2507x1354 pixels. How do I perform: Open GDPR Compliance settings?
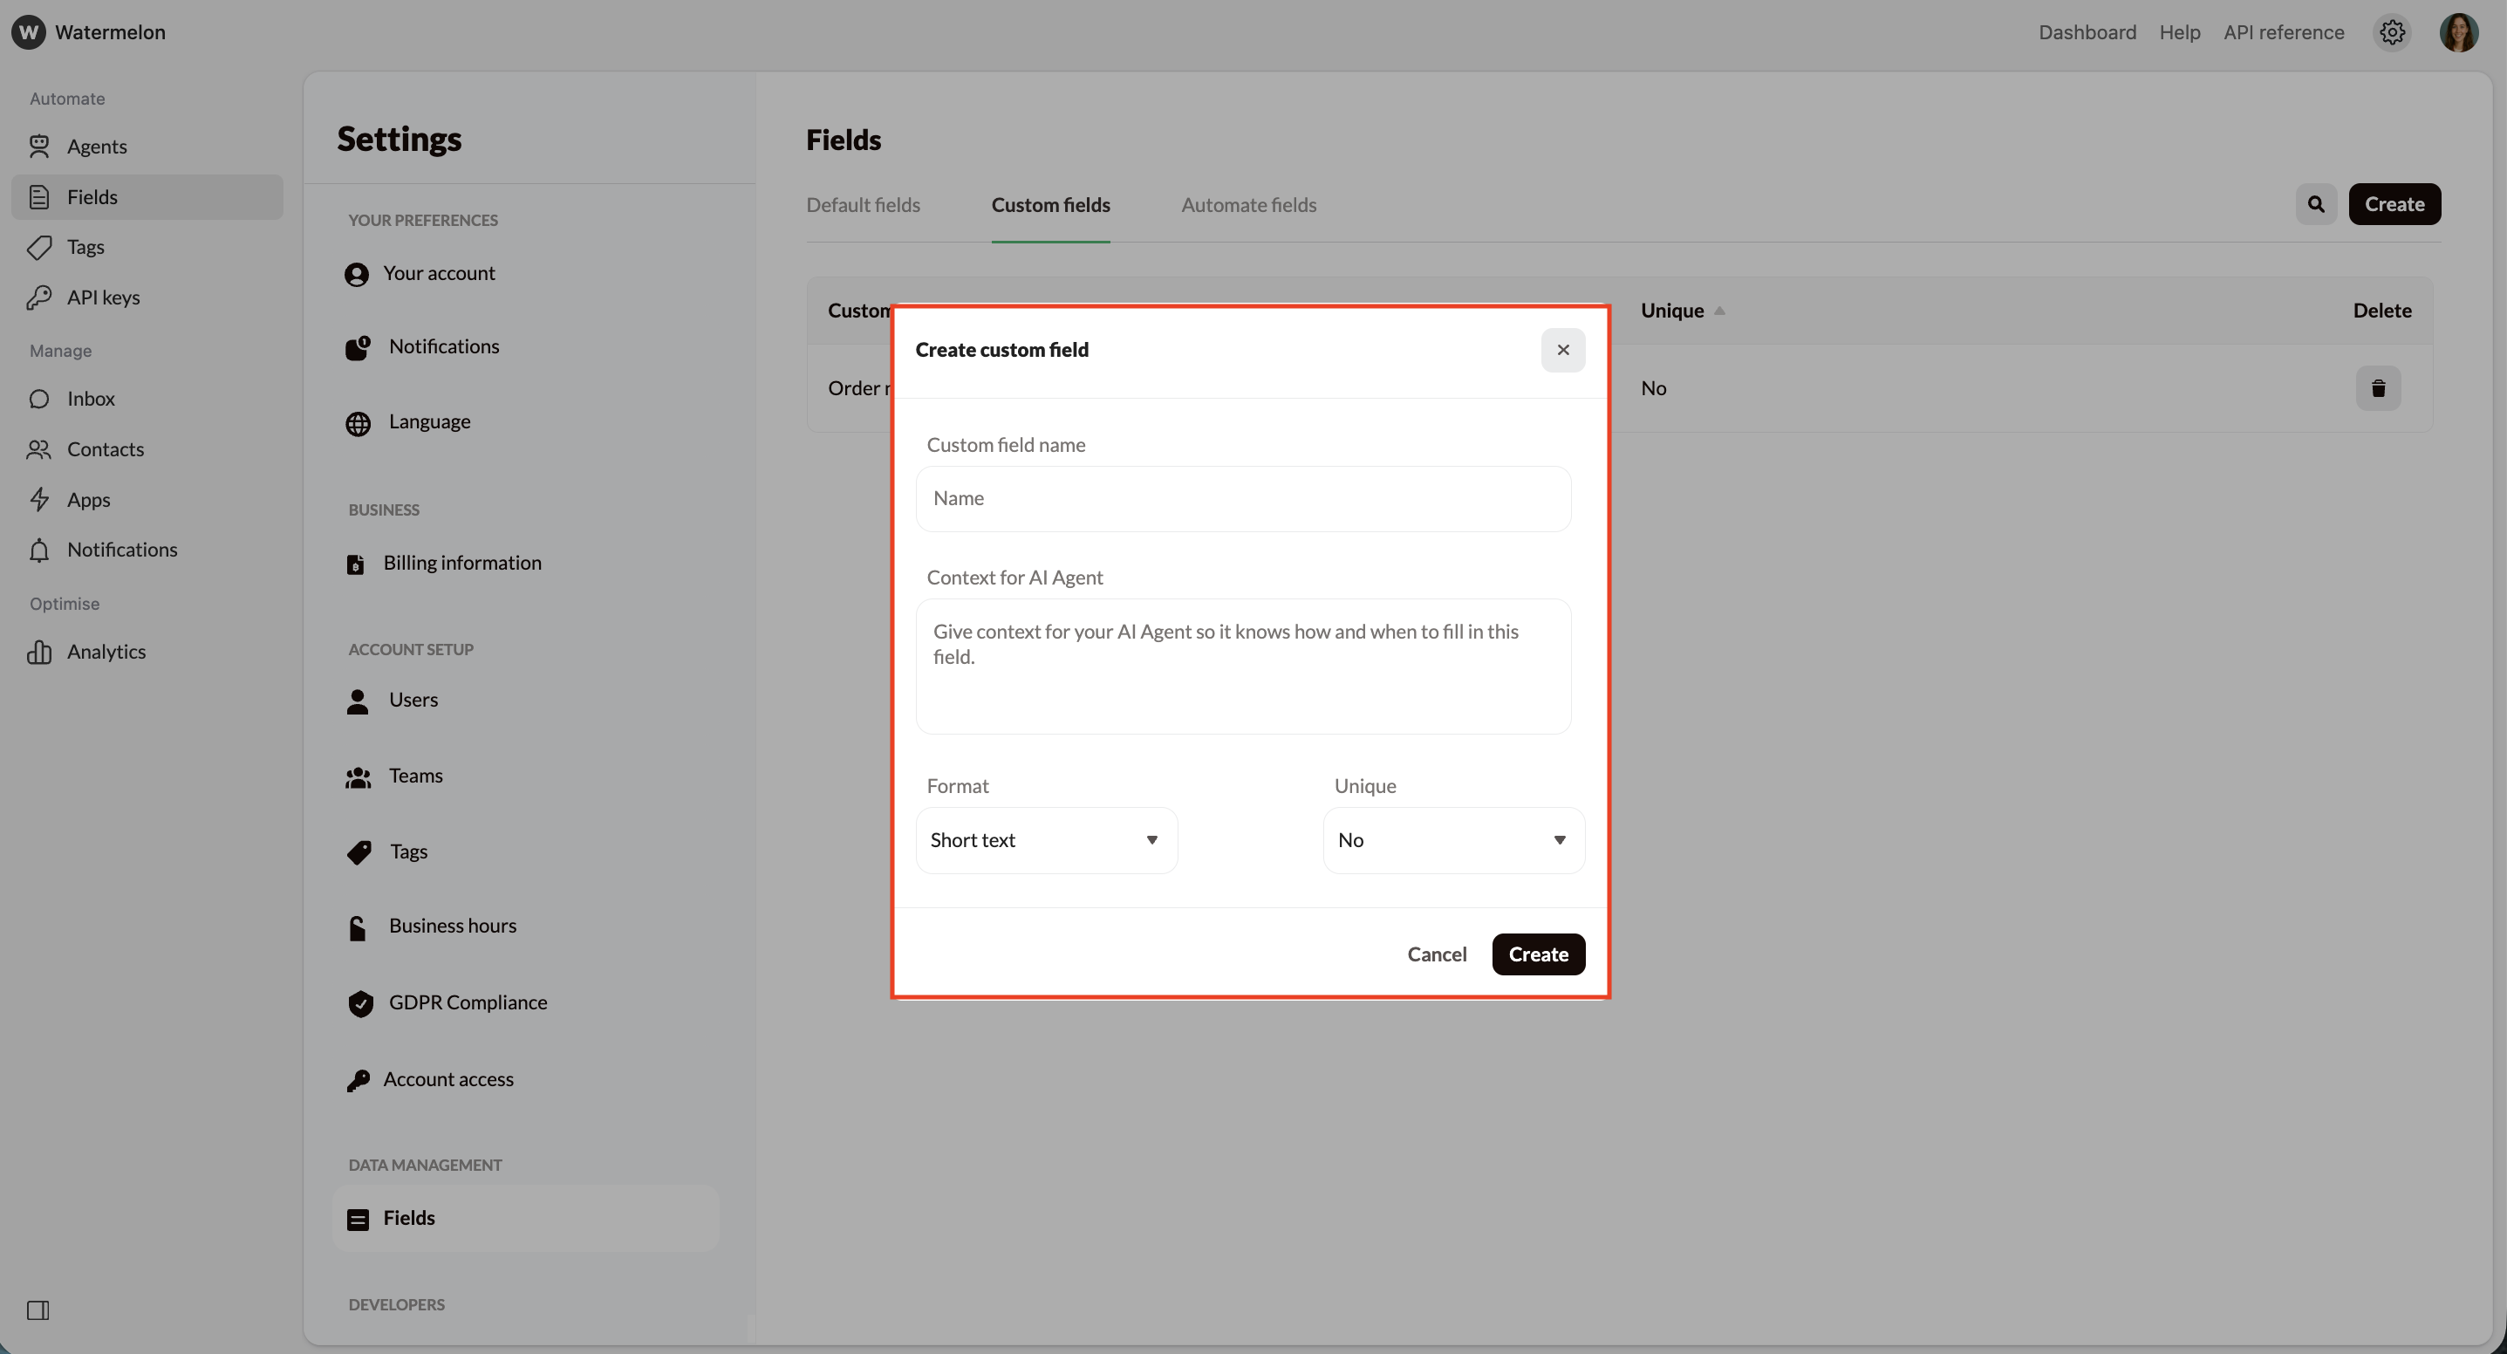[468, 1002]
